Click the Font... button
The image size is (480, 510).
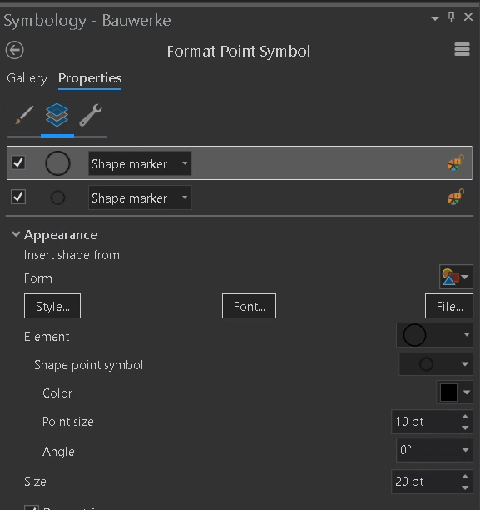point(249,306)
